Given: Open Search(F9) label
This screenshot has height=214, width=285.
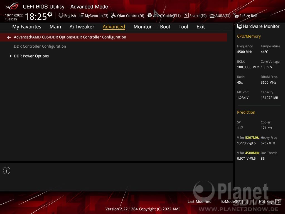Looking at the screenshot, I should (198, 16).
